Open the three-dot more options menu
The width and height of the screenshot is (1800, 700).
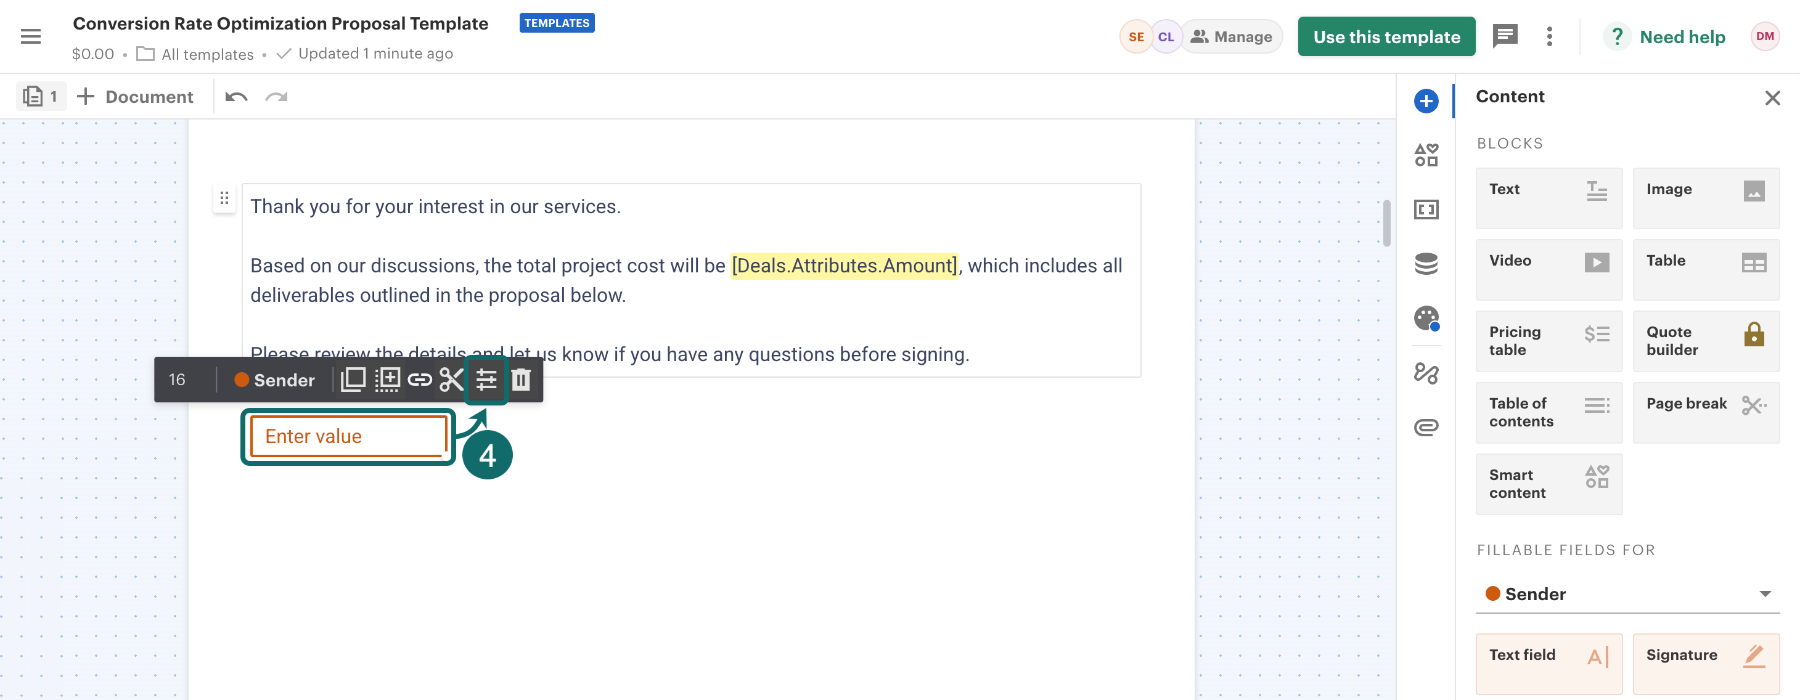[1549, 36]
